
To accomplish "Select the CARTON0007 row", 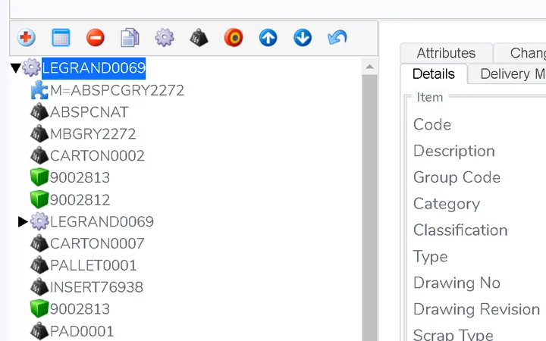I will tap(97, 243).
